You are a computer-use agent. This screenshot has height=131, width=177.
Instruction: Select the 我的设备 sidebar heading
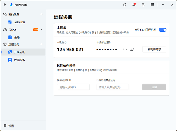point(14,14)
